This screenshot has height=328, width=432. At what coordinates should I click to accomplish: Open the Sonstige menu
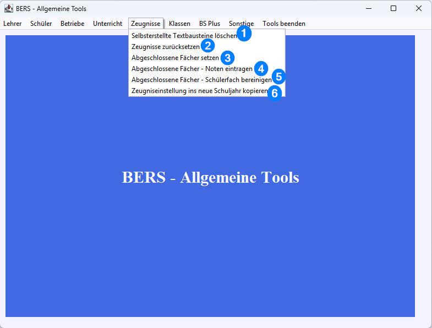(x=241, y=24)
